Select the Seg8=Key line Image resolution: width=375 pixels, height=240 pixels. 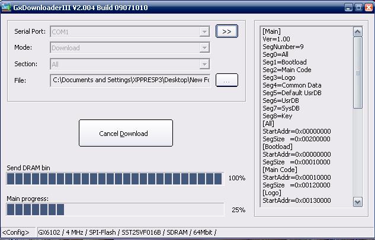[277, 116]
